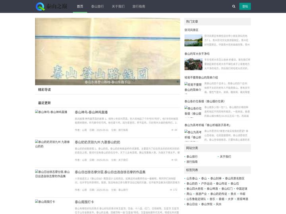Open hot article 泰山为高考祈福
The image size is (286, 214).
(x=207, y=125)
